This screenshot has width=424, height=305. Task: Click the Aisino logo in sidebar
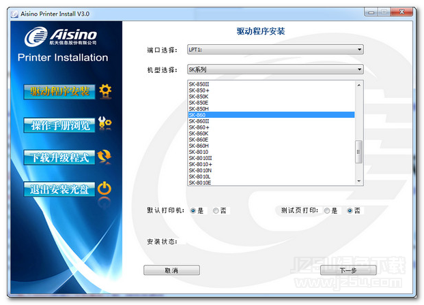click(61, 37)
